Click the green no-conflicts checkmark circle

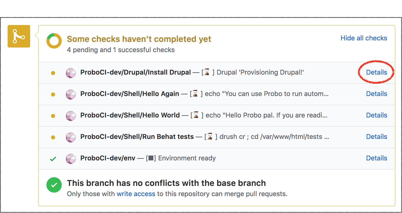coord(54,185)
